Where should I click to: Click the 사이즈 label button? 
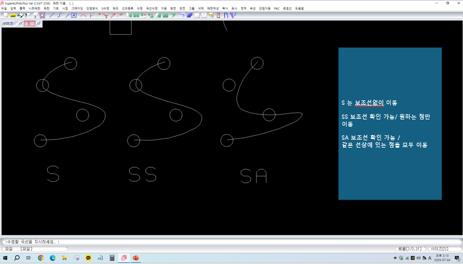pyautogui.click(x=9, y=23)
